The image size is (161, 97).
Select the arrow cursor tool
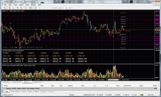[36, 8]
